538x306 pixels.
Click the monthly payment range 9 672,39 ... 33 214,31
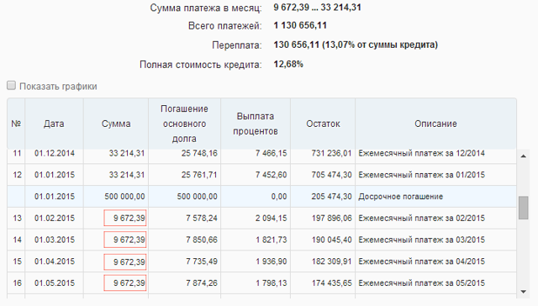[x=318, y=8]
